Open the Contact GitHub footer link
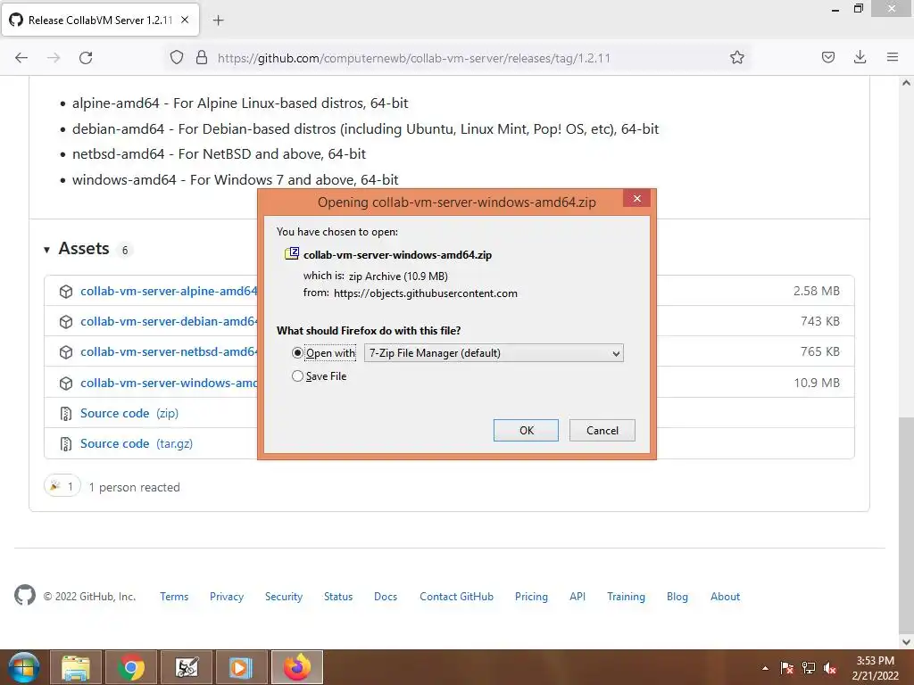Image resolution: width=914 pixels, height=685 pixels. (x=456, y=597)
